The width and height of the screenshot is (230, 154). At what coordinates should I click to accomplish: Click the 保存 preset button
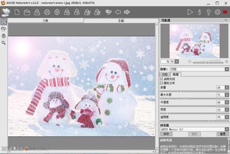click(166, 134)
